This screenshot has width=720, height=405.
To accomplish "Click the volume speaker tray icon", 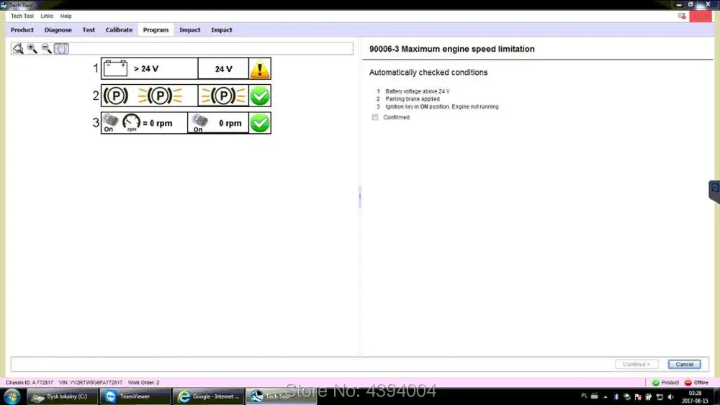I will click(x=670, y=397).
